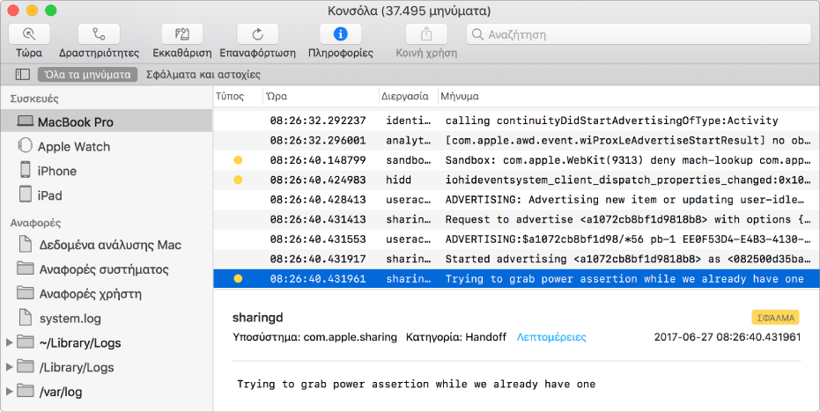
Task: Click yellow dot on Sandbox row
Action: tap(238, 160)
